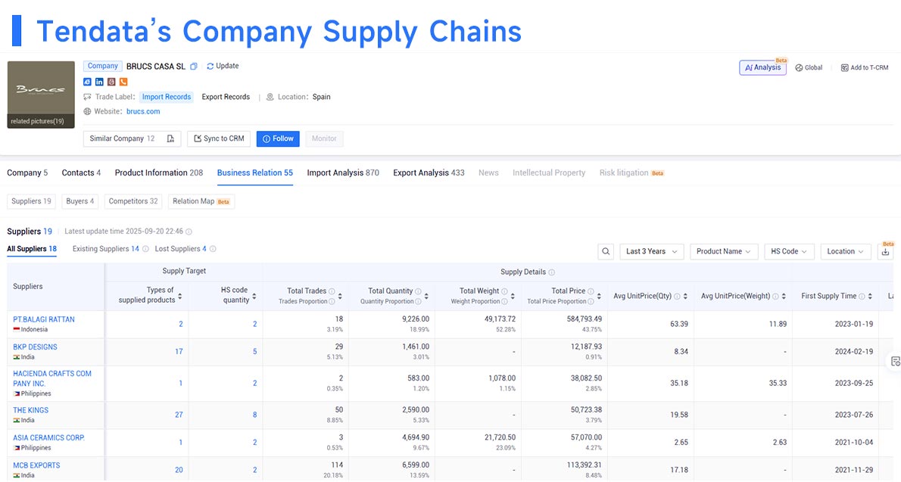901x482 pixels.
Task: Open the Relation Map beta sub-tab
Action: tap(201, 201)
